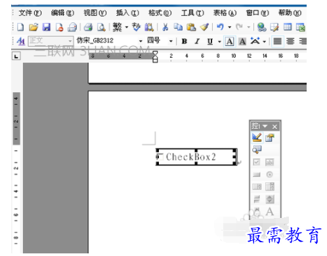Open Tables and Borders toolbar icon
The width and height of the screenshot is (327, 256).
[x=274, y=27]
